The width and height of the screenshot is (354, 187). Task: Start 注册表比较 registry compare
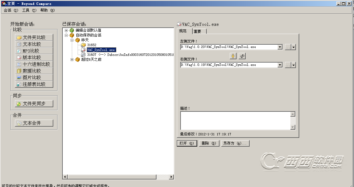[34, 84]
